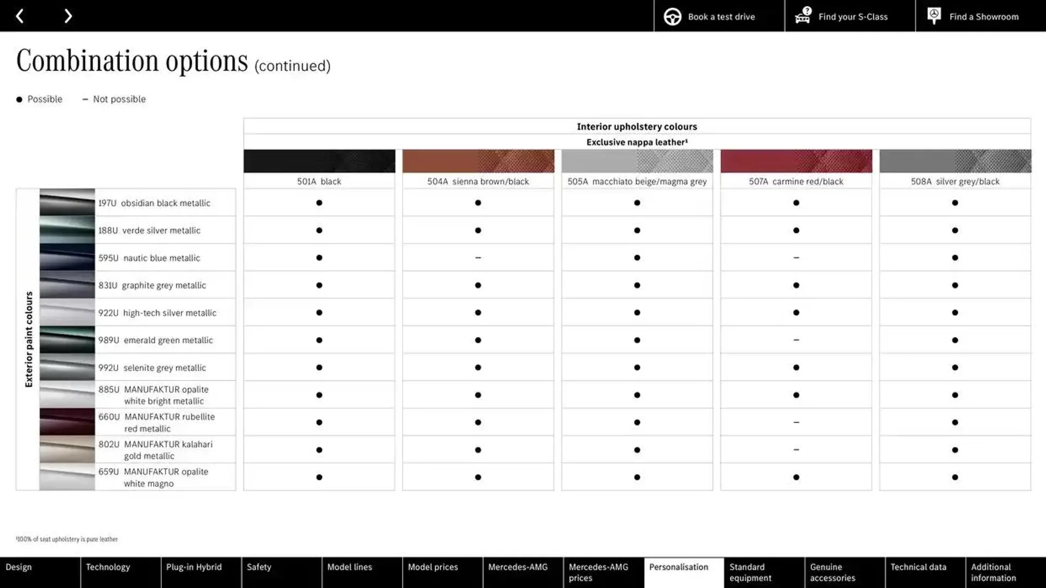Click the 501A black upholstery swatch
Screen dimensions: 1046x588
click(319, 161)
